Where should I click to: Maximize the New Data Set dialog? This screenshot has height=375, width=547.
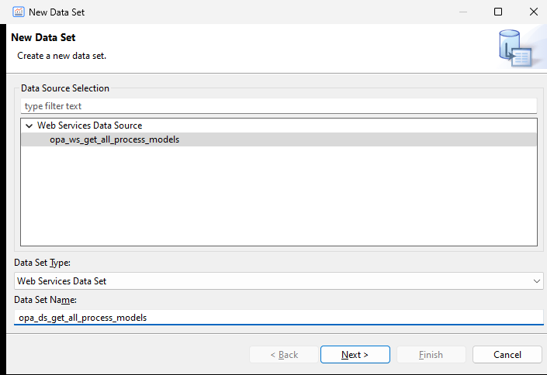point(498,12)
